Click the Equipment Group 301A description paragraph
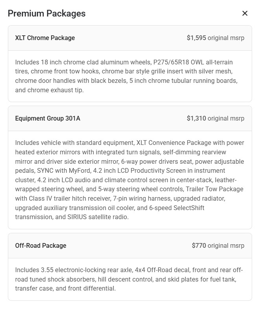This screenshot has width=258, height=311. 129,180
